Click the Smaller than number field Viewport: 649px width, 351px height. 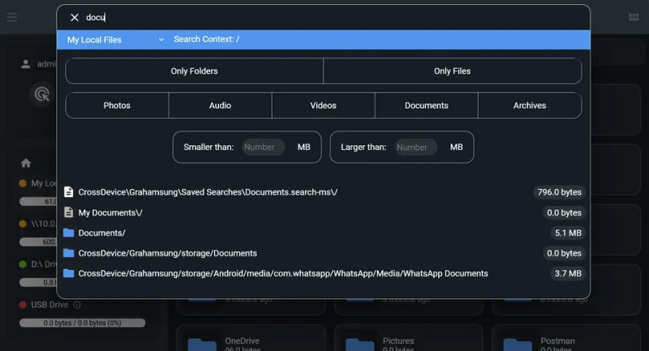[x=263, y=148]
